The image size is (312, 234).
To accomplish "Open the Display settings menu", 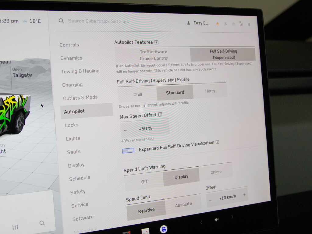I will click(76, 165).
